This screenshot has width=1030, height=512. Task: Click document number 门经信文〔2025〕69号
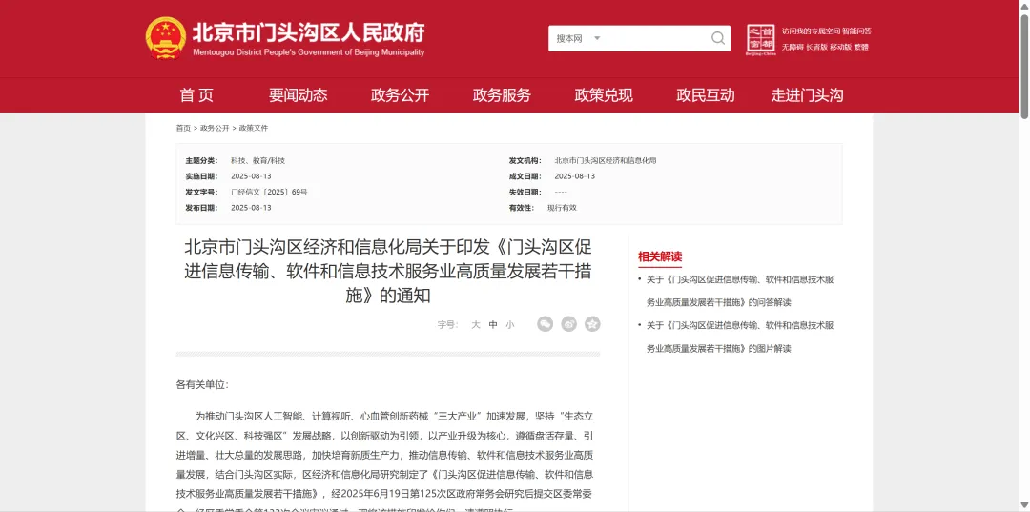point(269,193)
